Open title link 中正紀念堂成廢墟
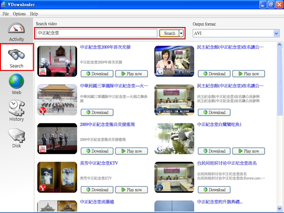Viewport: 284px width, 213px height. (97, 202)
